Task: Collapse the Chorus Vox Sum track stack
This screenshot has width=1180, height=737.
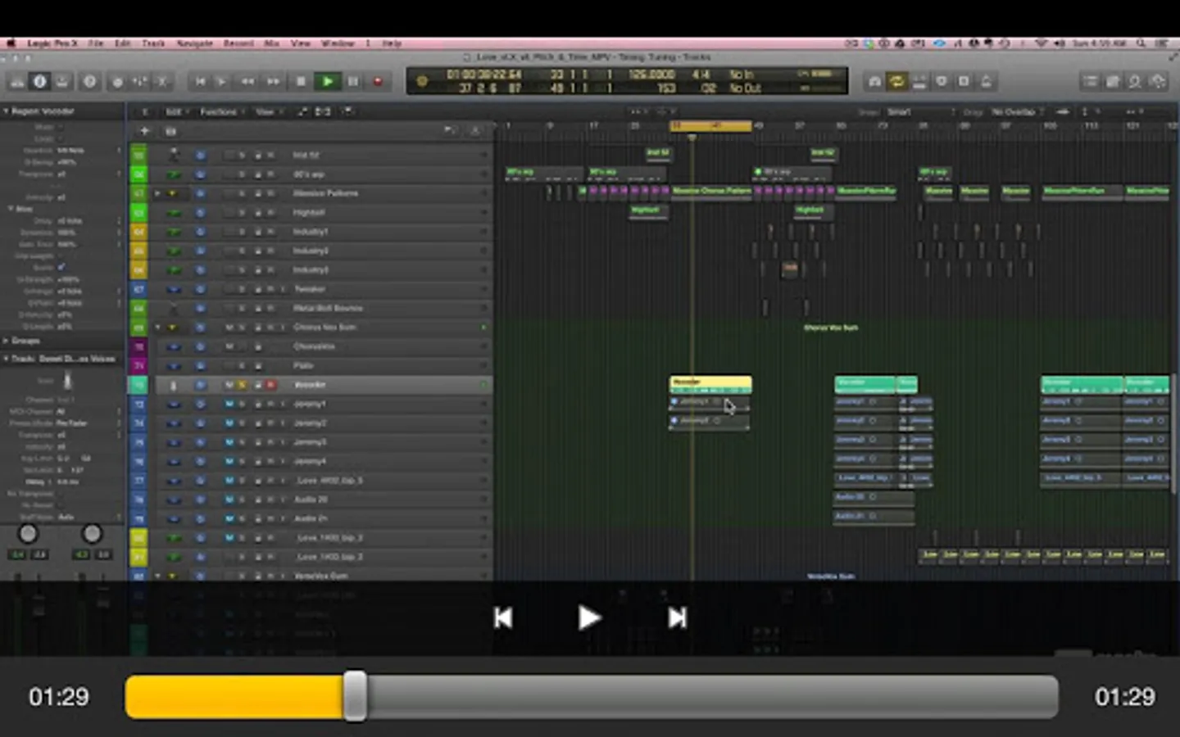Action: point(158,328)
